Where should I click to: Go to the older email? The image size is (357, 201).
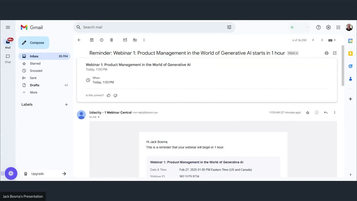[x=322, y=40]
